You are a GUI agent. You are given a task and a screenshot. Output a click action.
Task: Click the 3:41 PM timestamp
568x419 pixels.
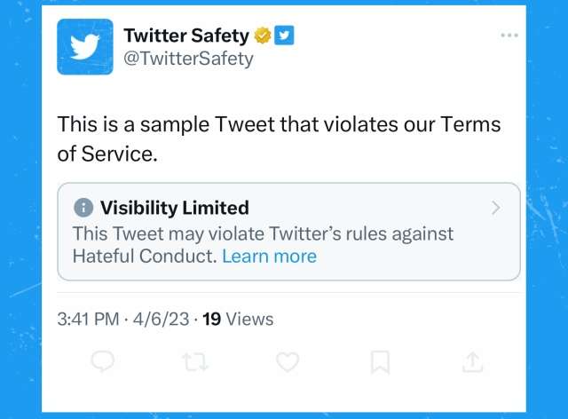pyautogui.click(x=87, y=319)
